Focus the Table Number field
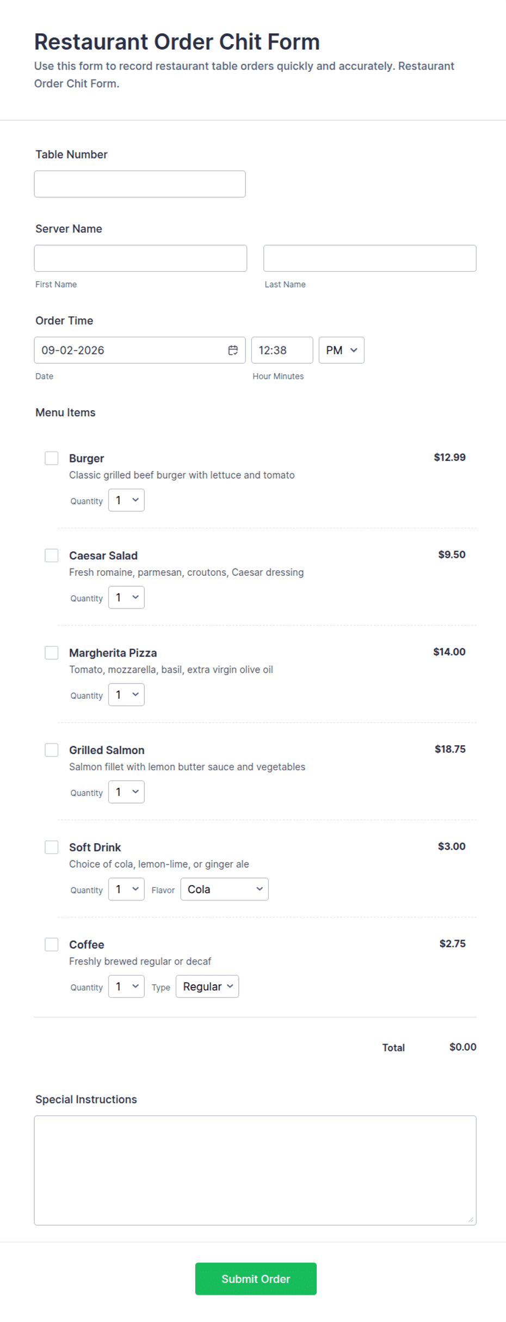This screenshot has width=506, height=1322. (140, 184)
